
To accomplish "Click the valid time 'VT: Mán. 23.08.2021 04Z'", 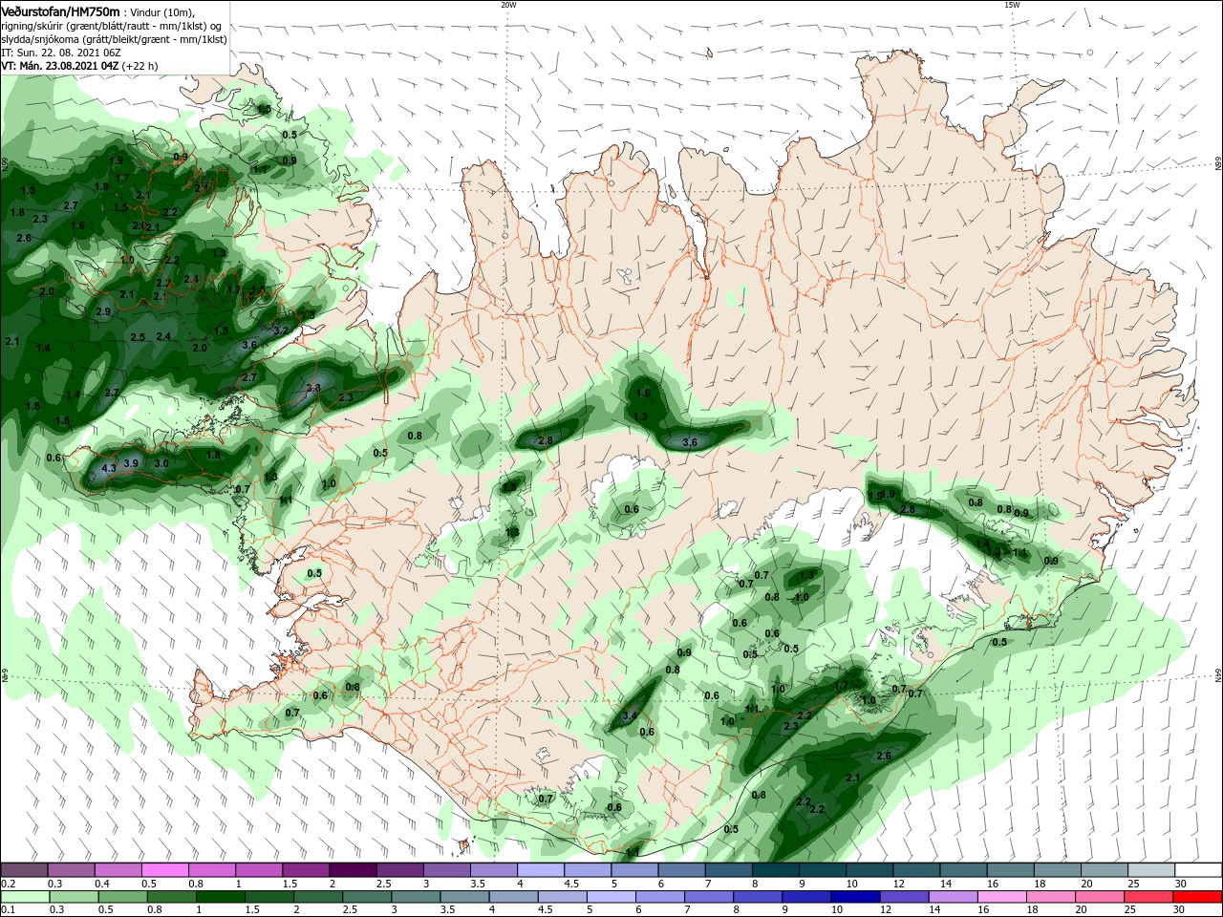I will [x=59, y=66].
